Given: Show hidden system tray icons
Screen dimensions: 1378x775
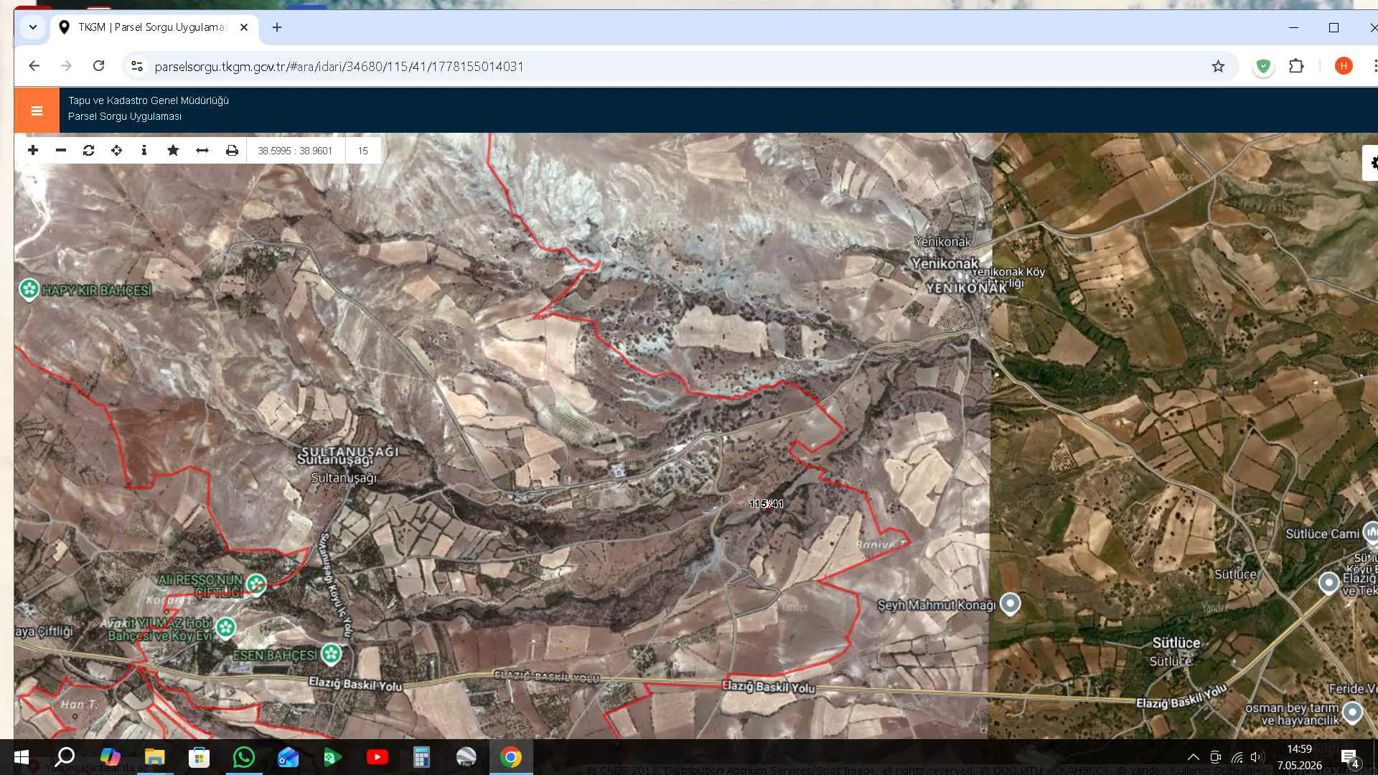Looking at the screenshot, I should [1193, 757].
